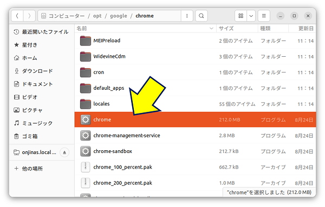
Task: Select chrome_200_percent.pak archive icon
Action: tap(86, 183)
